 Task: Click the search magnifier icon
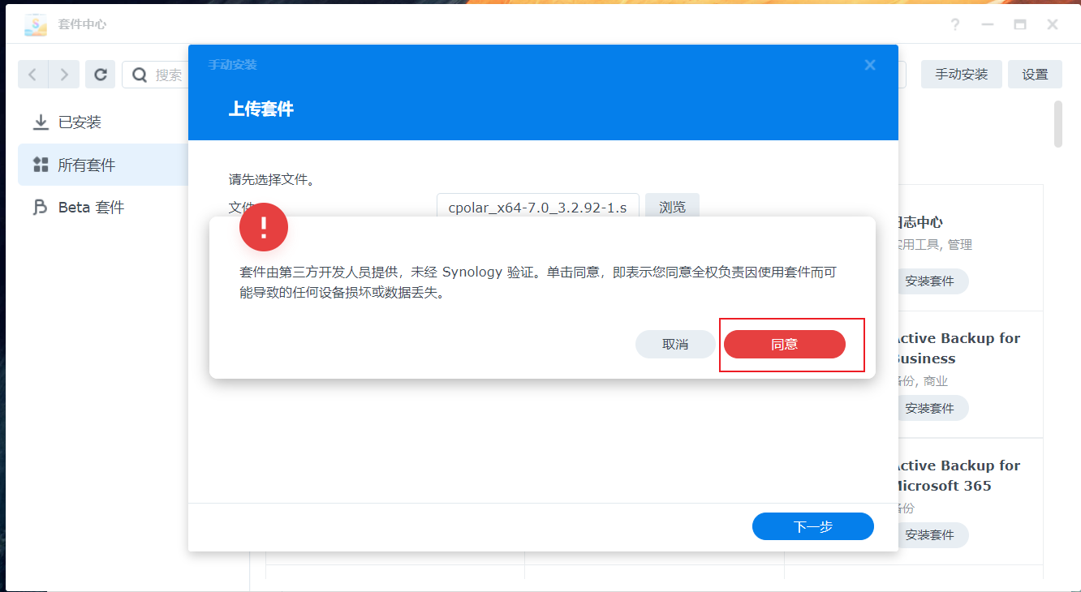pyautogui.click(x=138, y=75)
